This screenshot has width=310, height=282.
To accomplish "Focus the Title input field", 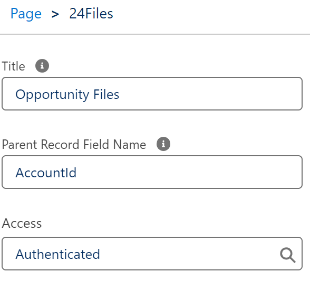I will (x=152, y=94).
